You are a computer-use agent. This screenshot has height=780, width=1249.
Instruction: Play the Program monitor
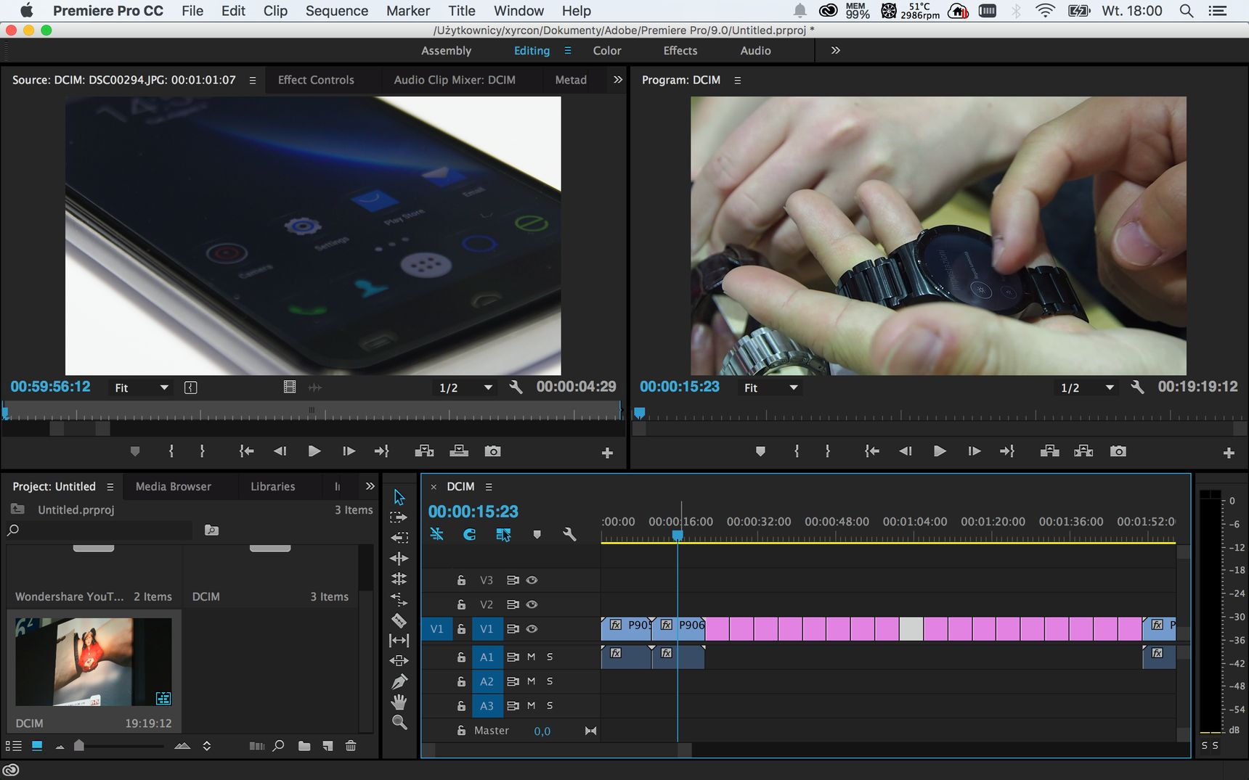[x=939, y=451]
